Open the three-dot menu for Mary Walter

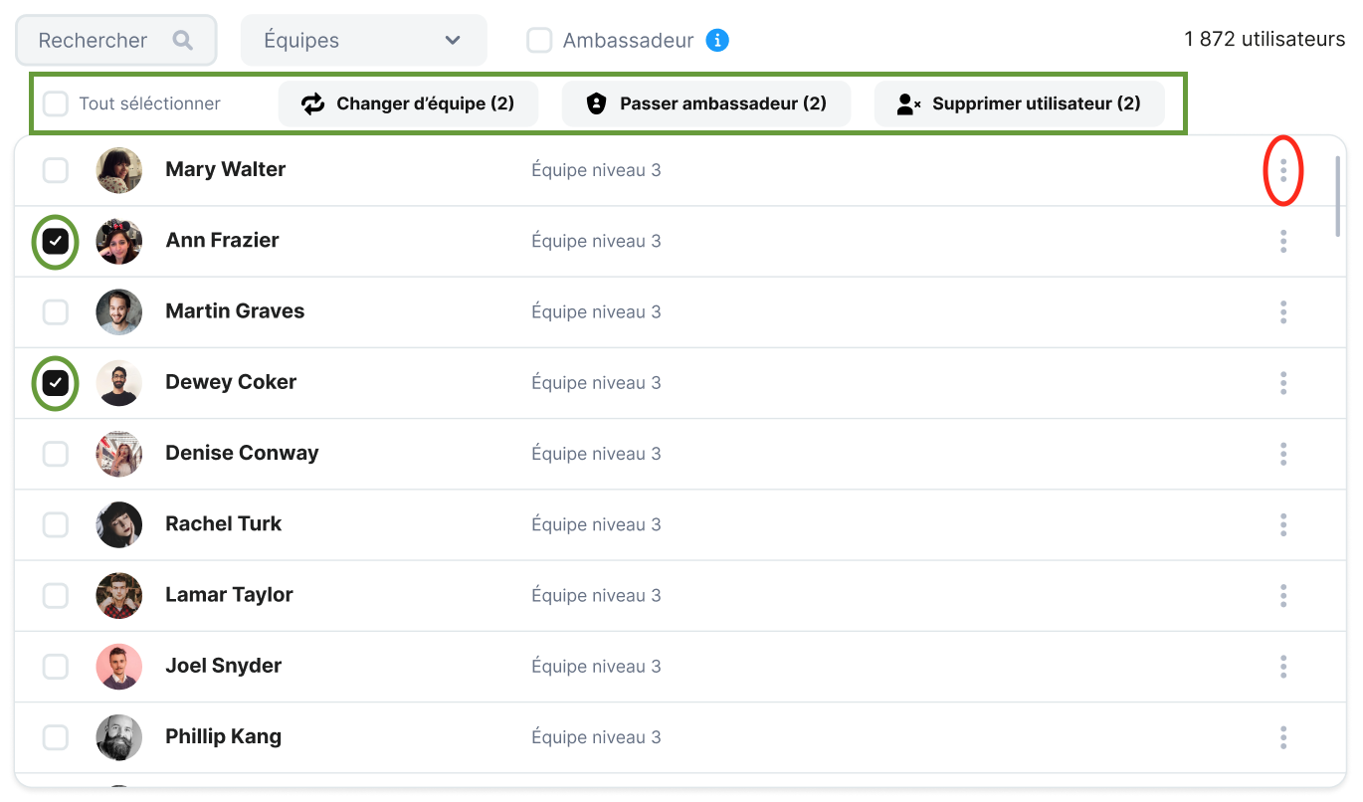tap(1283, 170)
